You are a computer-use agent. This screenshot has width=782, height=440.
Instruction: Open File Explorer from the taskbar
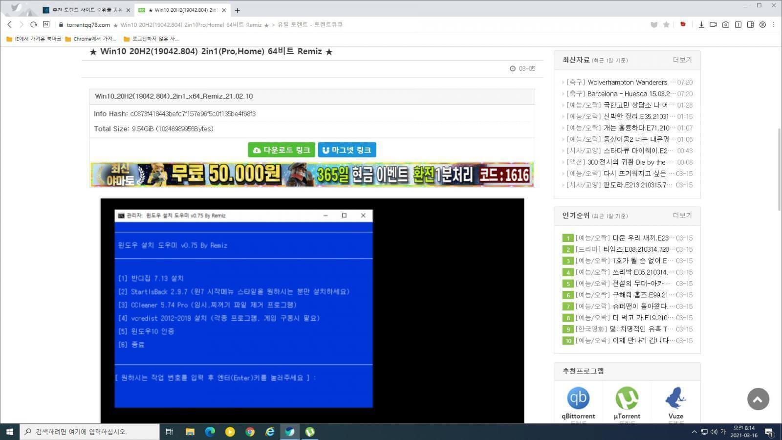(190, 432)
